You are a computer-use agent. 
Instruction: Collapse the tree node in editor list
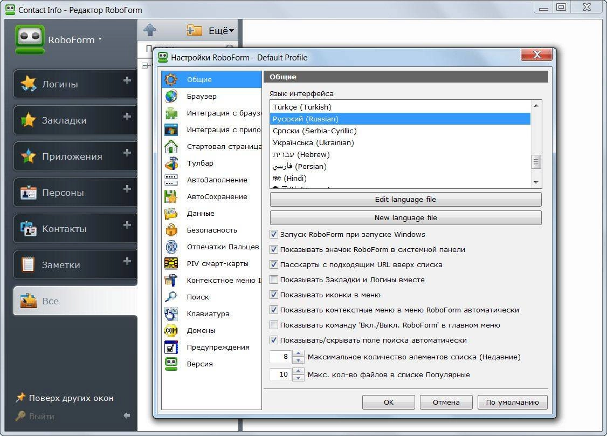point(145,65)
